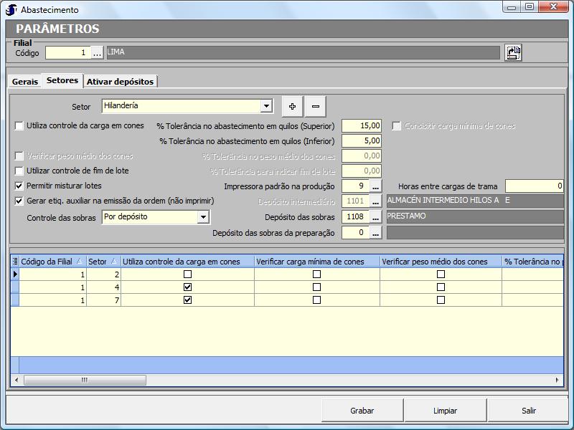Uncheck Permitir misturar lotes
574x430 pixels.
point(19,186)
